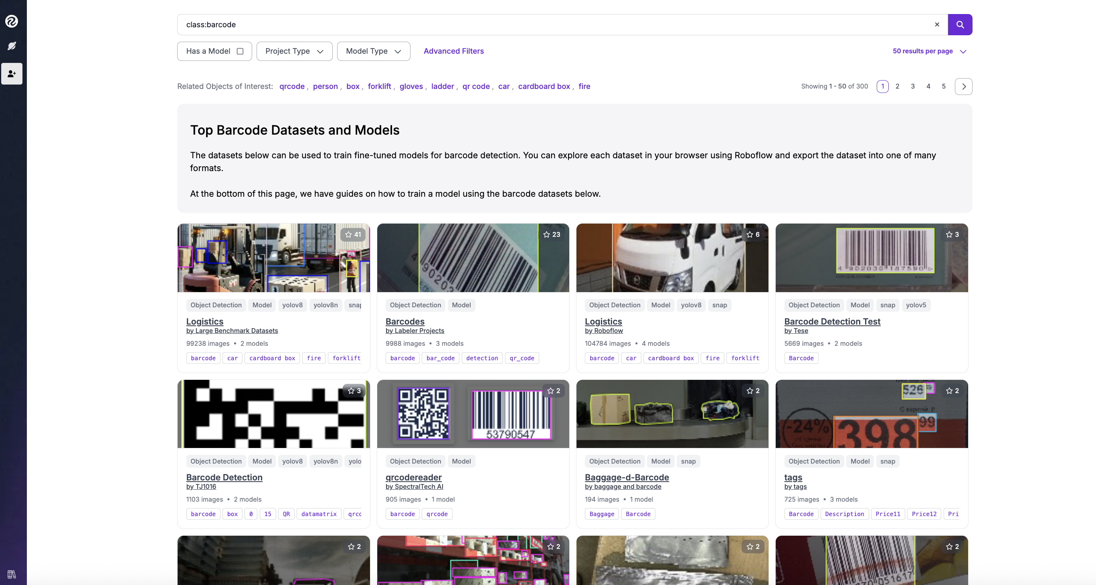Star the Baggage-d-Barcode card

(x=753, y=391)
